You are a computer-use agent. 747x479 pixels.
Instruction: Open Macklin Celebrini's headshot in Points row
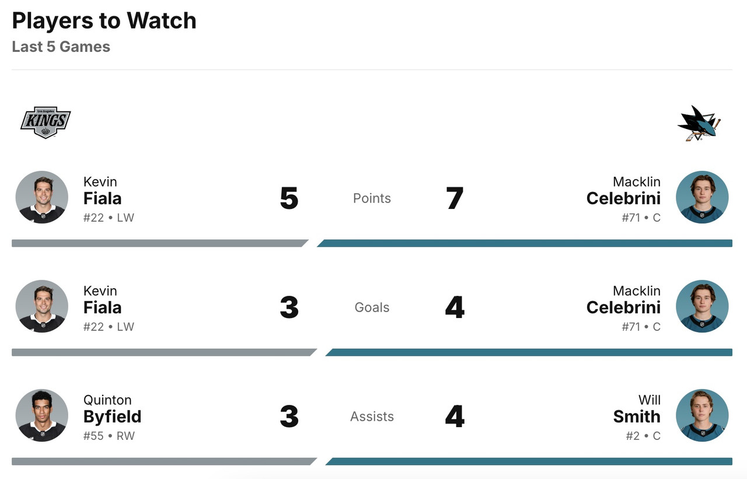pyautogui.click(x=702, y=197)
